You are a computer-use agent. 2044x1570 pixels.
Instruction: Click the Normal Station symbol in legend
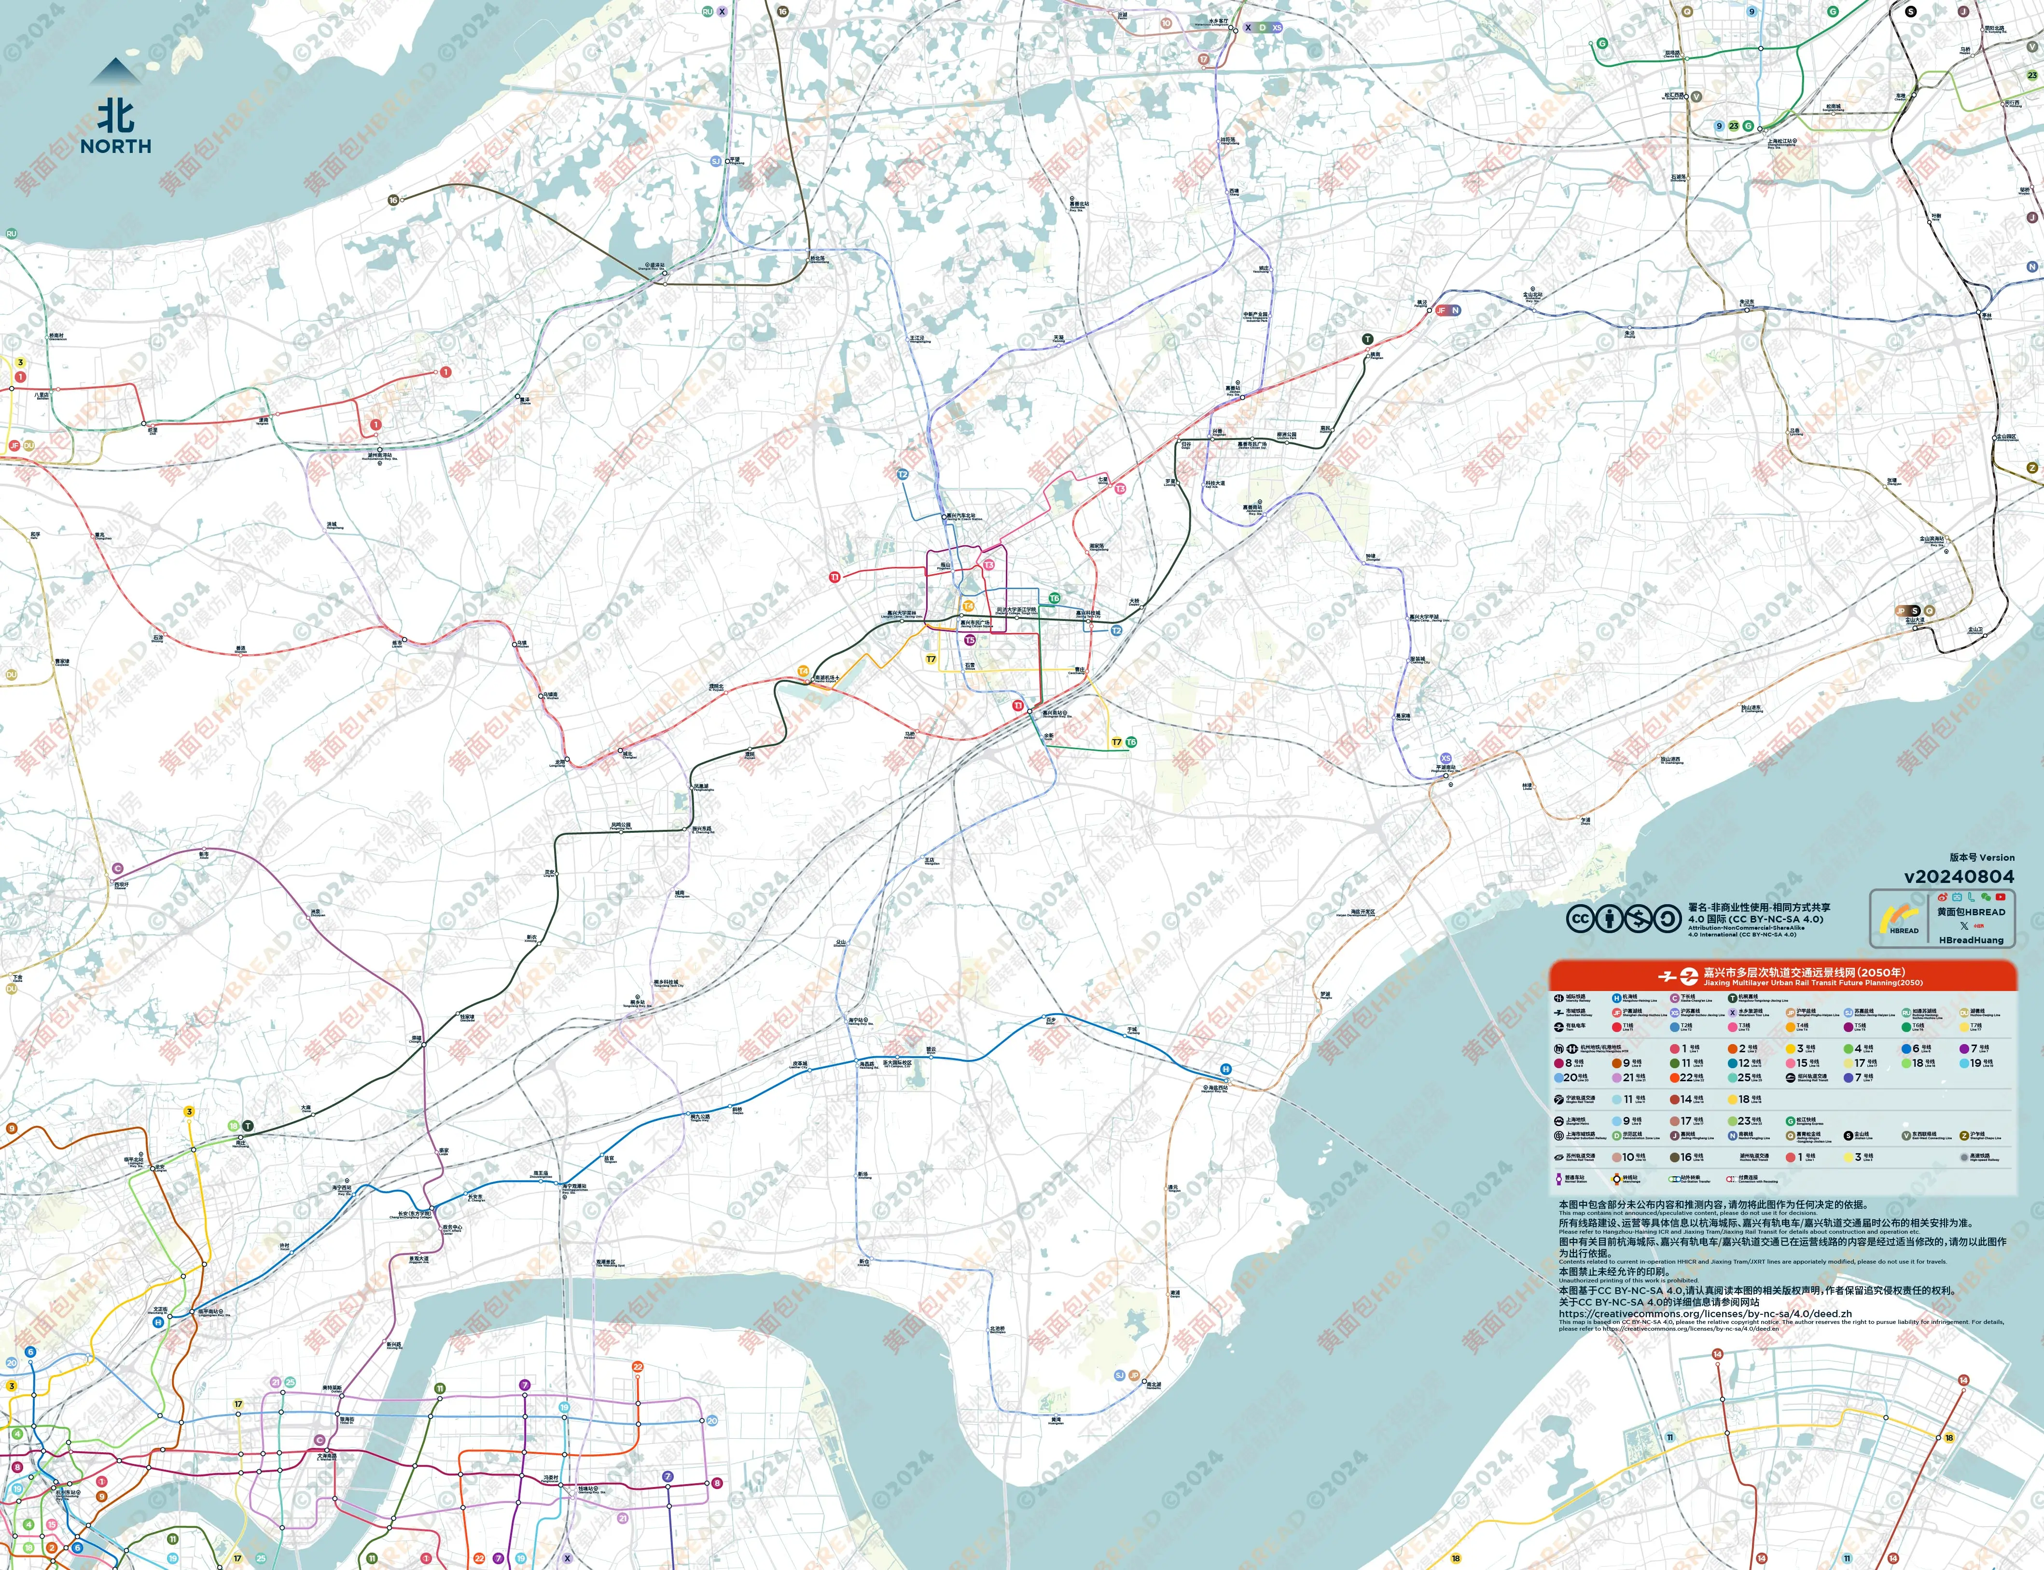tap(1559, 1179)
